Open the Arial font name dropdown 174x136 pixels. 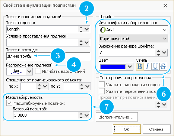click(x=133, y=30)
